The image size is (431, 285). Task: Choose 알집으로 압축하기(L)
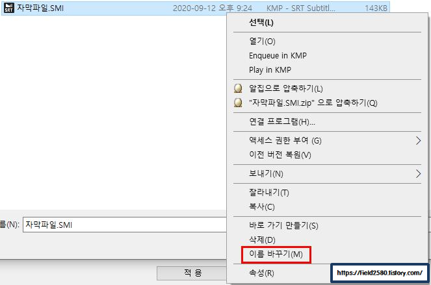(286, 88)
